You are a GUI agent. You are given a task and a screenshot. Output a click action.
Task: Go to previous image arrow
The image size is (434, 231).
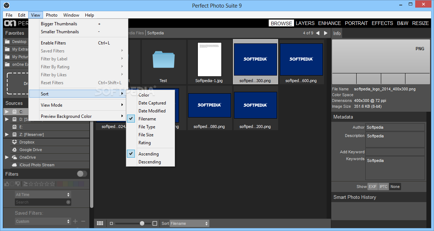point(318,33)
